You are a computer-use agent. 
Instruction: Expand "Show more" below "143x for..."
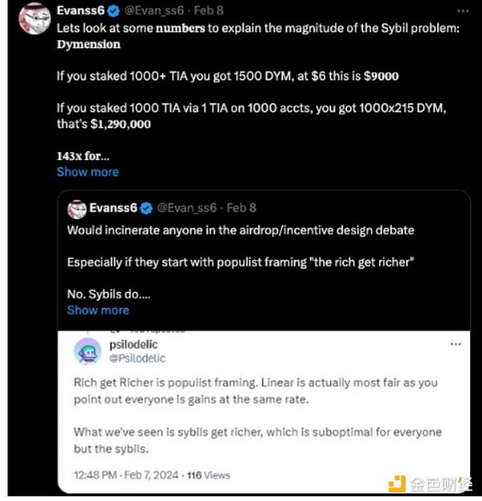(88, 172)
